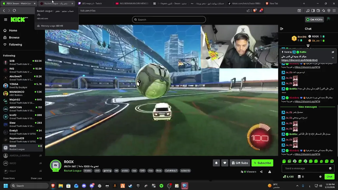Toggle stream notifications bell icon

(216, 163)
